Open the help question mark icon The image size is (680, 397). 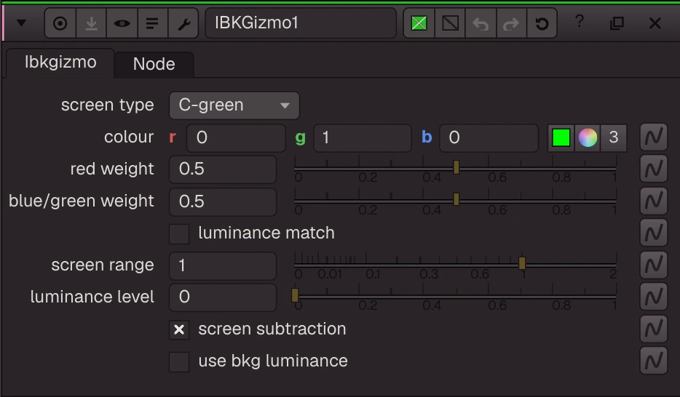pos(580,22)
